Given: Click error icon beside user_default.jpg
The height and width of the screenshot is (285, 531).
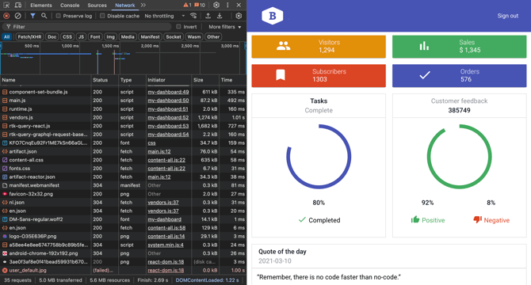Looking at the screenshot, I should (x=5, y=270).
